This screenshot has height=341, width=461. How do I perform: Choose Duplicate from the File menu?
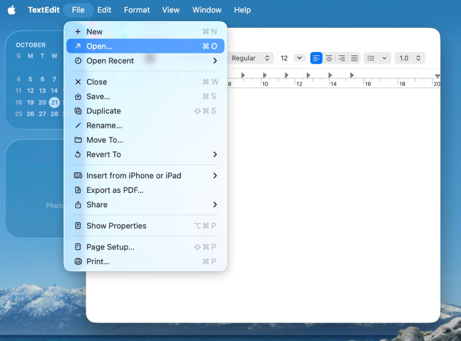point(146,111)
